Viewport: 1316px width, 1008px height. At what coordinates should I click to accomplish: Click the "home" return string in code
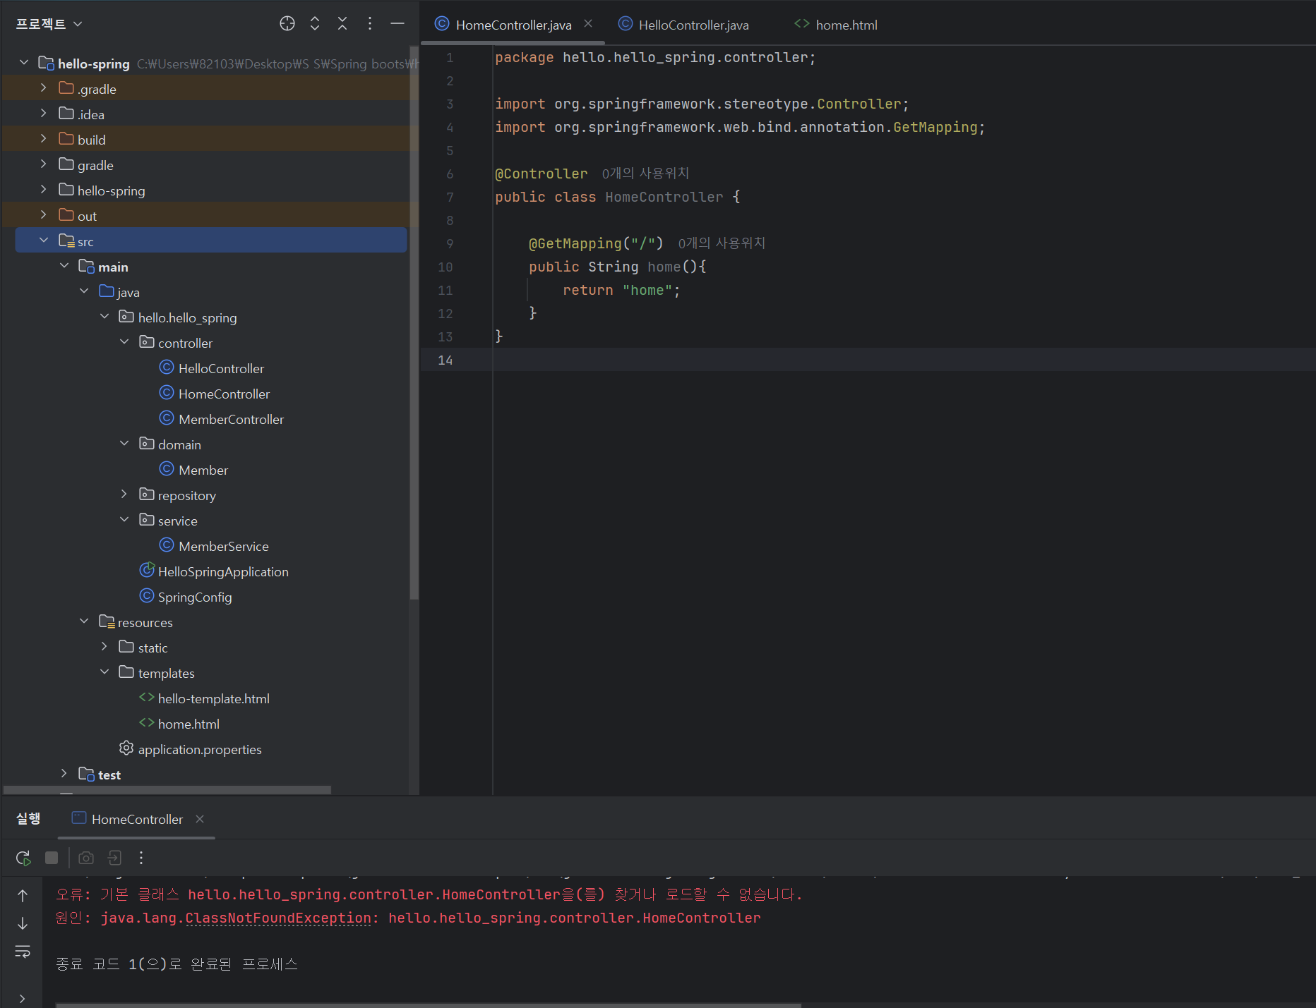[x=647, y=290]
